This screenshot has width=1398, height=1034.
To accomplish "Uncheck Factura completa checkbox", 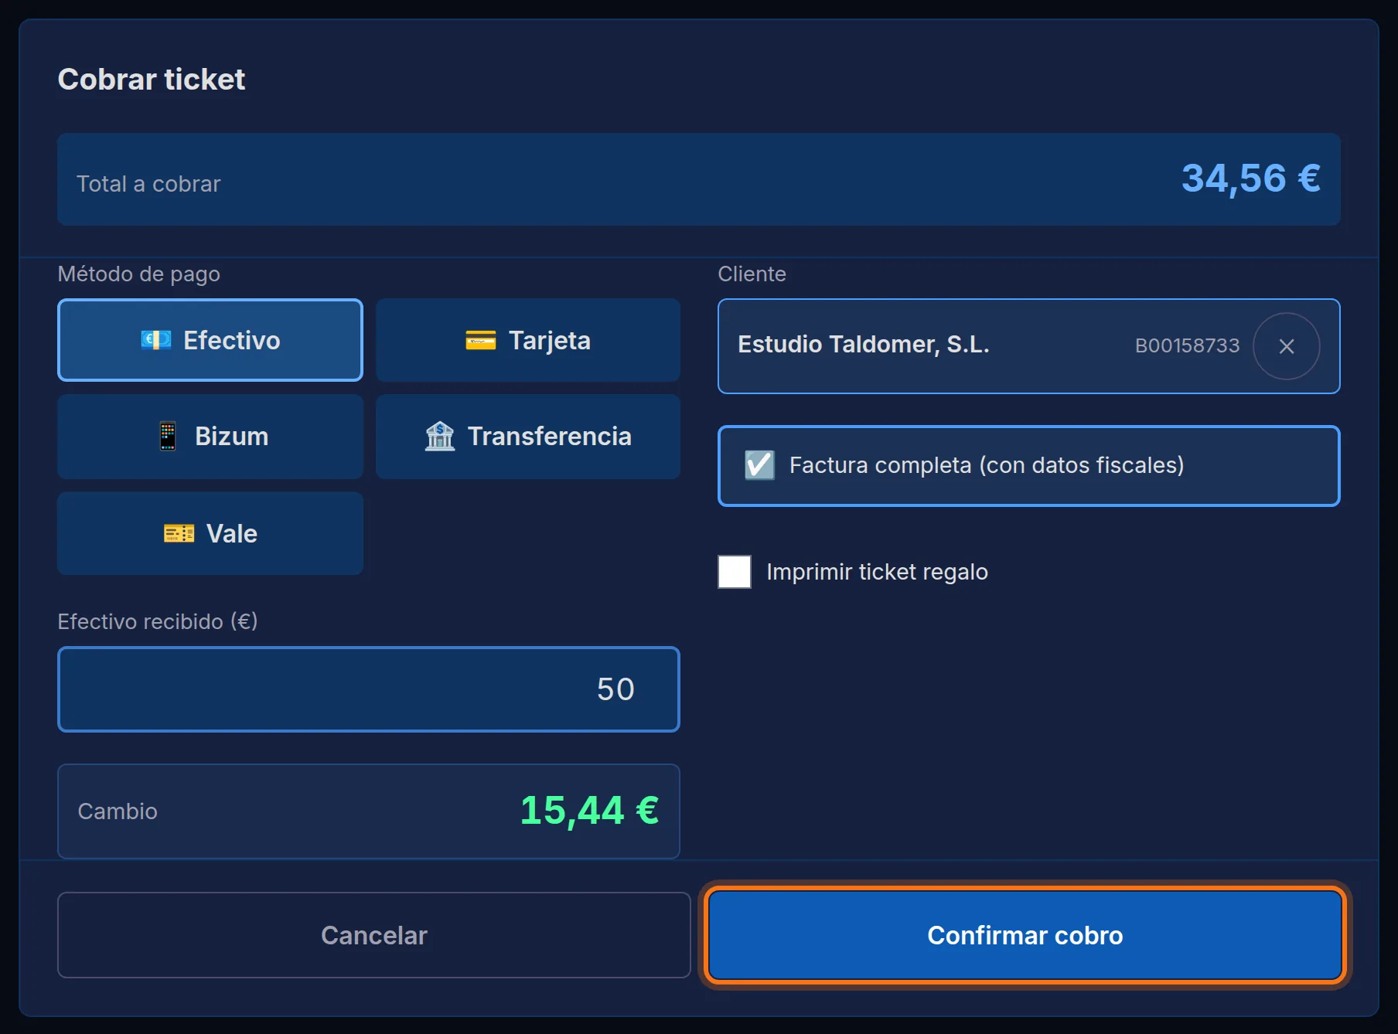I will pyautogui.click(x=759, y=465).
